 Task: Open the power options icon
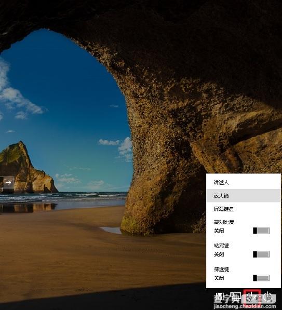point(268,296)
